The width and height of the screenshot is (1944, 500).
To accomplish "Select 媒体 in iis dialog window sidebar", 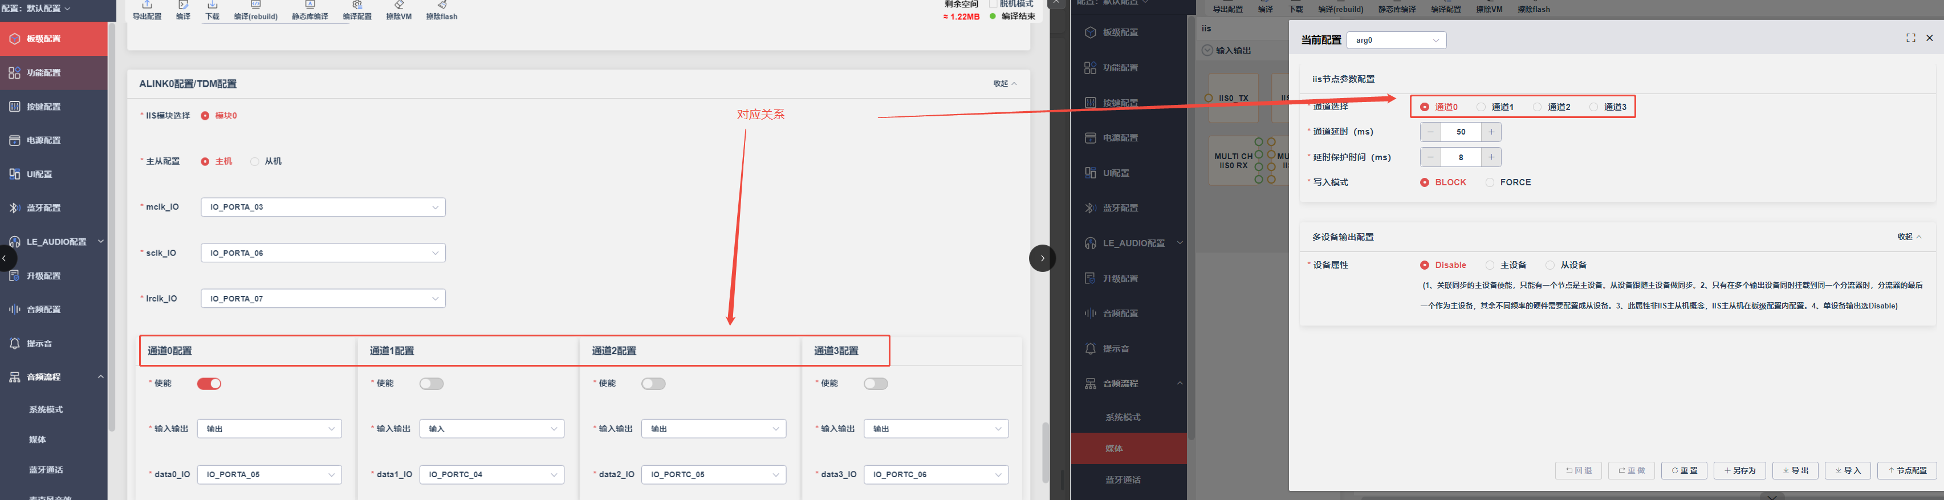I will (x=1128, y=448).
